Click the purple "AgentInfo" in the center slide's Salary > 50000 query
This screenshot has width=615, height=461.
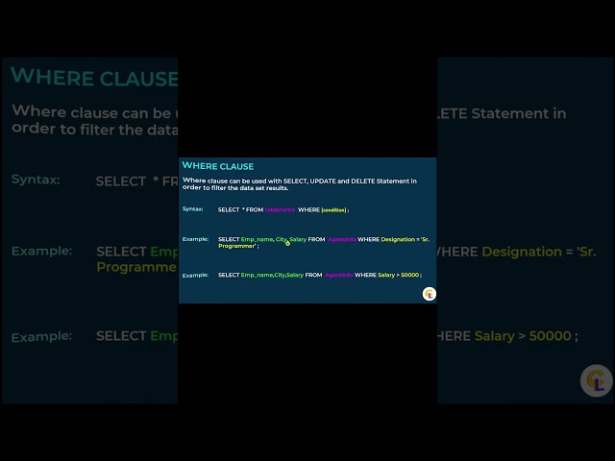coord(339,275)
